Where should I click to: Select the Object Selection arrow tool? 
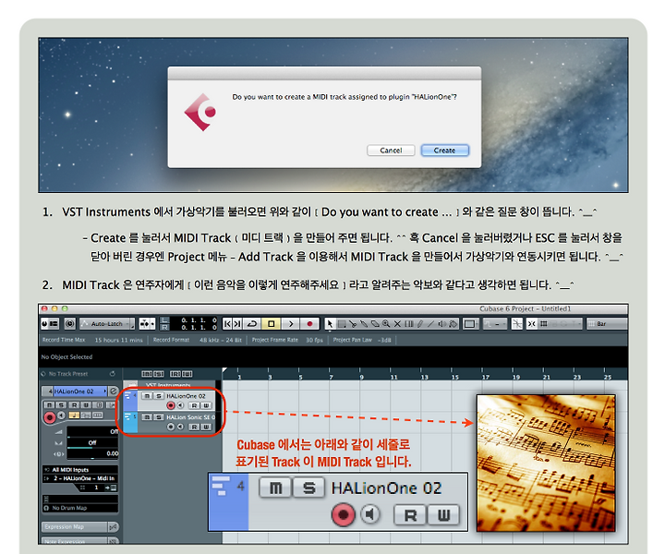click(330, 324)
